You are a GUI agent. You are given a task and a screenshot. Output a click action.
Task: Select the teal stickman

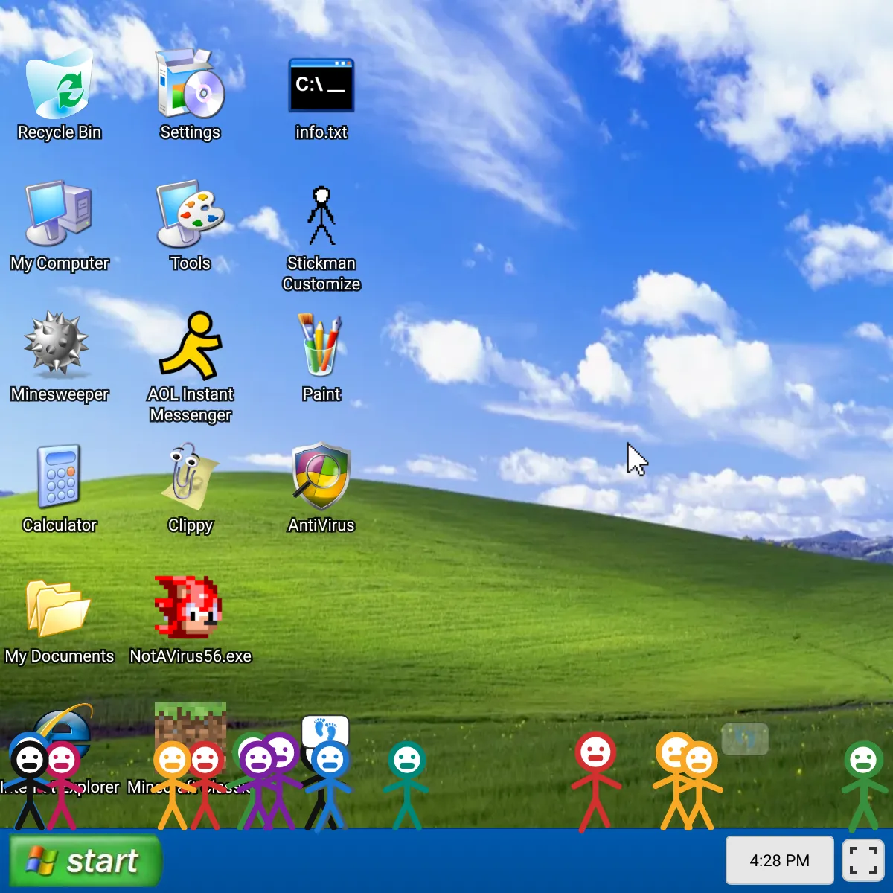coord(406,786)
